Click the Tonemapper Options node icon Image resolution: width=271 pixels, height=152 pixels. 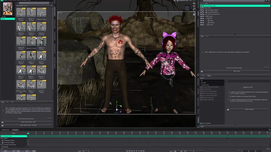[x=206, y=10]
